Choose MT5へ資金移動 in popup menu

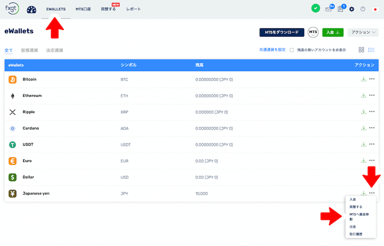point(359,217)
